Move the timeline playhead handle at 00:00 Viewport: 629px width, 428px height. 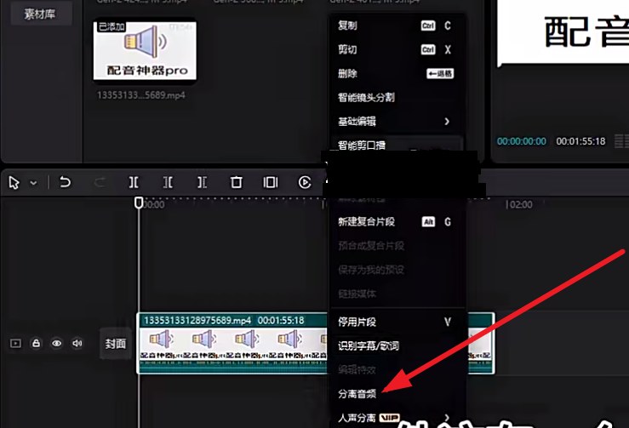point(139,203)
